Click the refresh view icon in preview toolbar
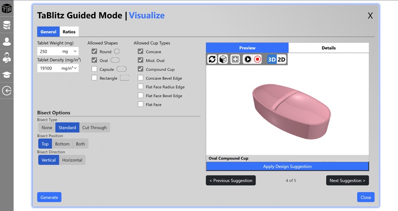 (x=212, y=59)
